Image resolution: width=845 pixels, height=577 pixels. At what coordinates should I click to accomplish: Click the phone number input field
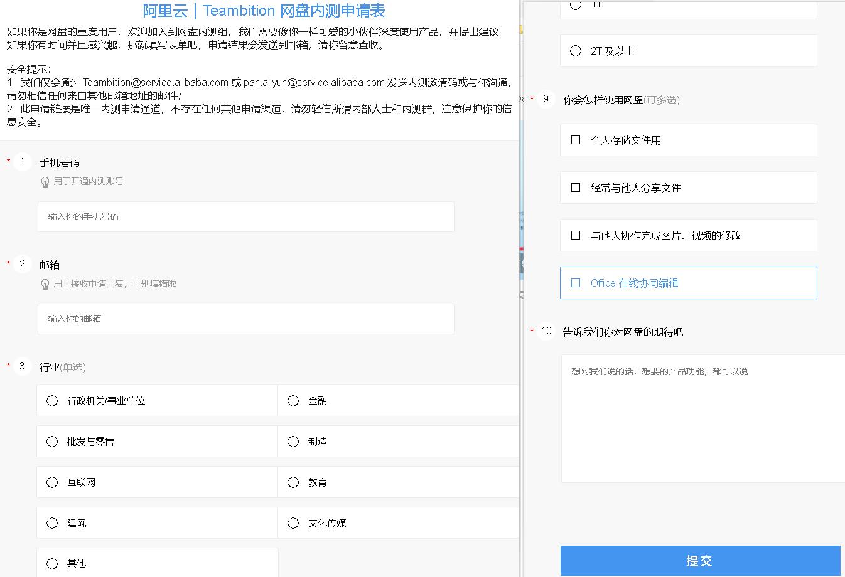click(x=245, y=216)
